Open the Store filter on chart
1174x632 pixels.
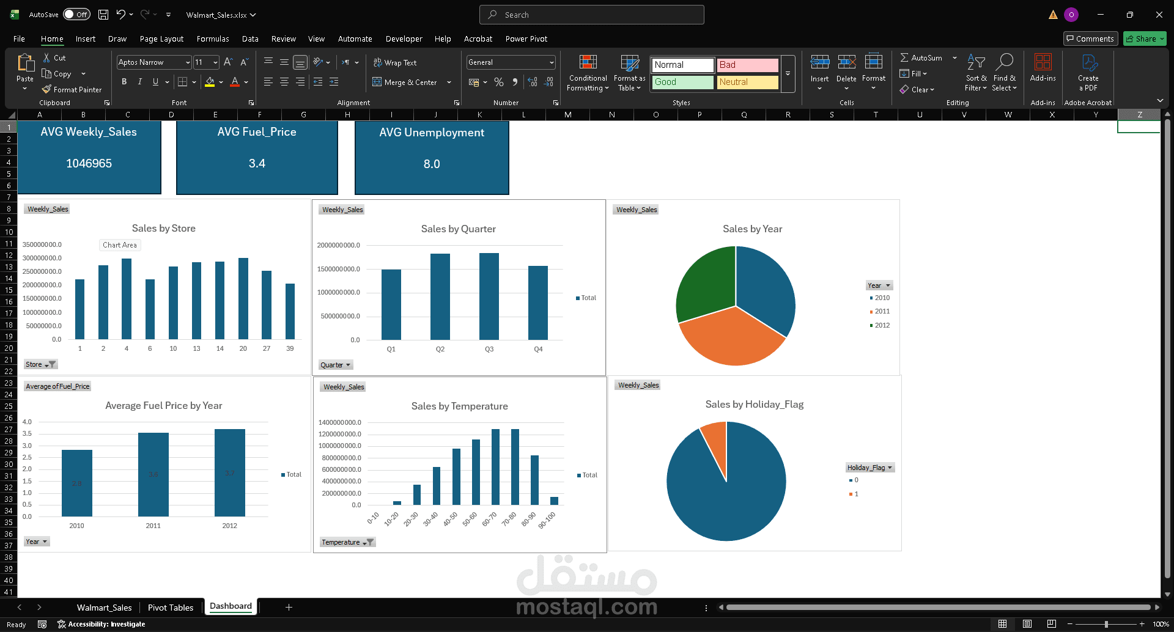(x=40, y=364)
